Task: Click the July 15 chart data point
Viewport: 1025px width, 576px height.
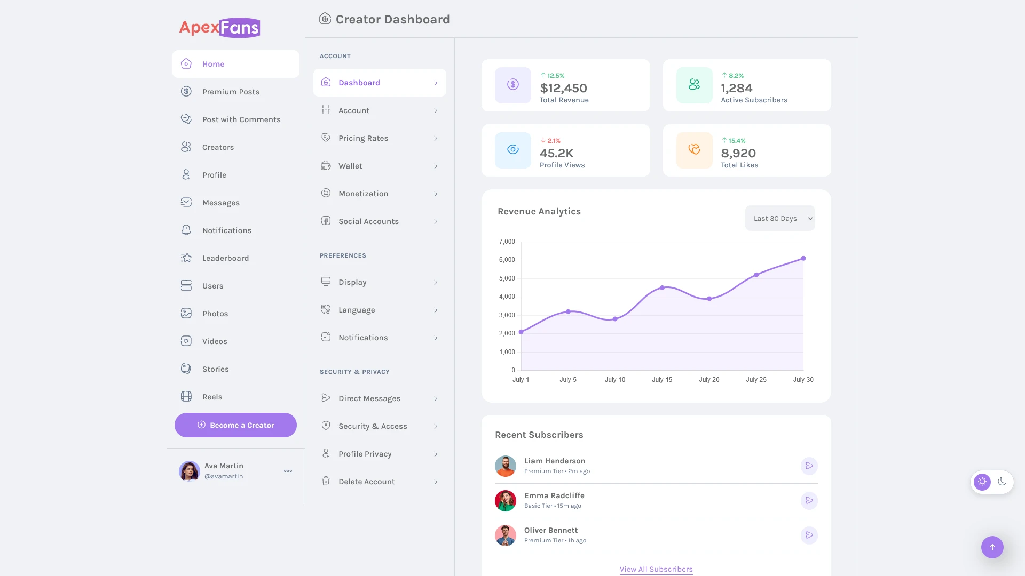Action: (x=662, y=288)
